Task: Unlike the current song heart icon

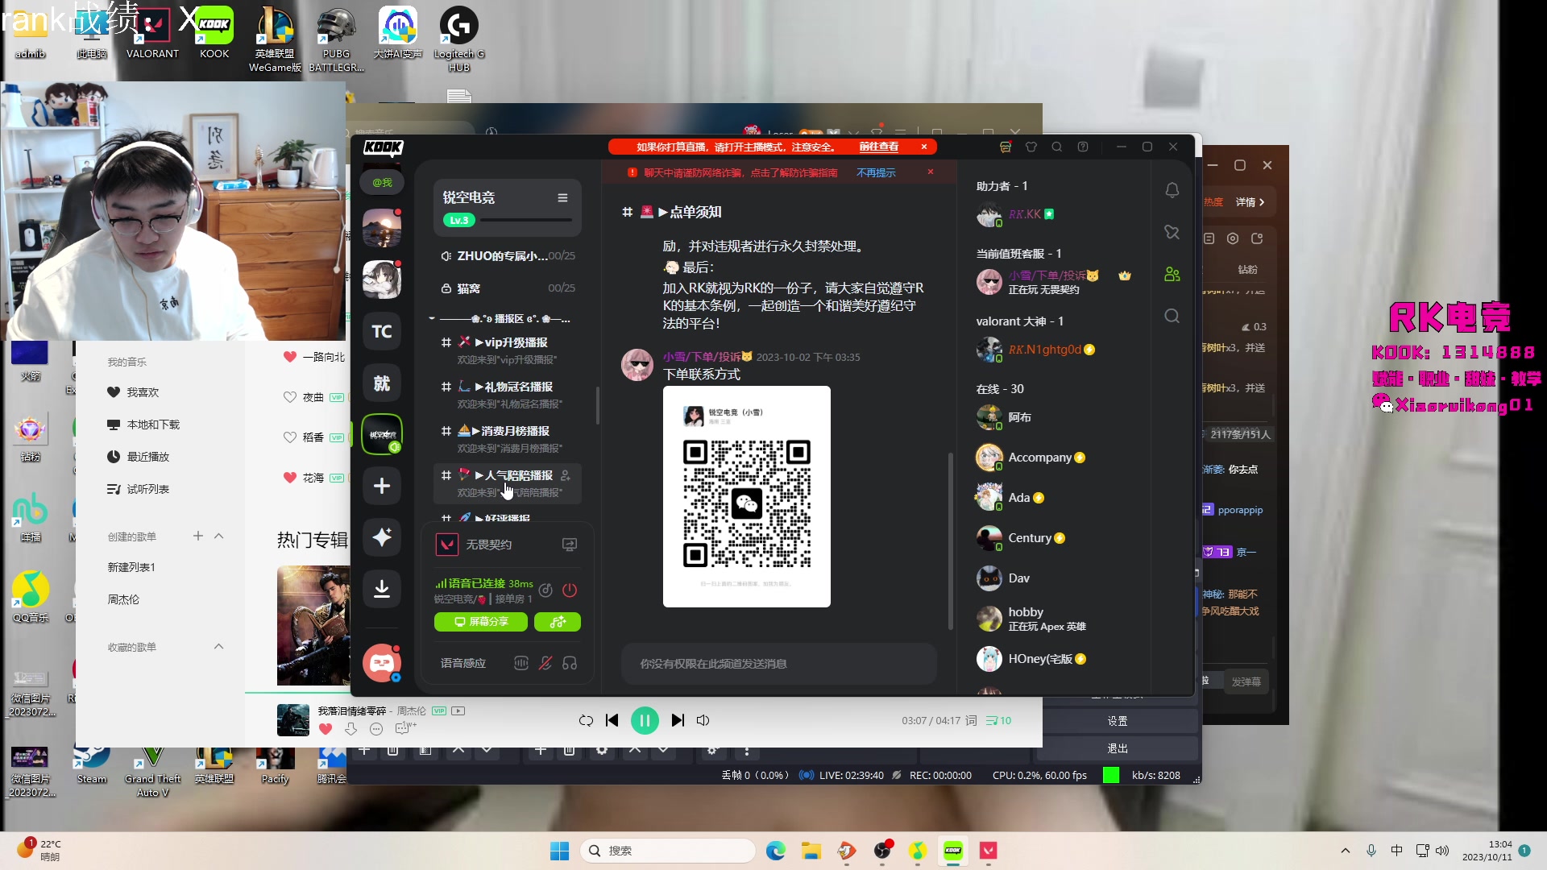Action: pyautogui.click(x=326, y=729)
